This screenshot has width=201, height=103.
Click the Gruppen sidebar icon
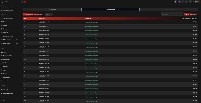[x=2, y=74]
